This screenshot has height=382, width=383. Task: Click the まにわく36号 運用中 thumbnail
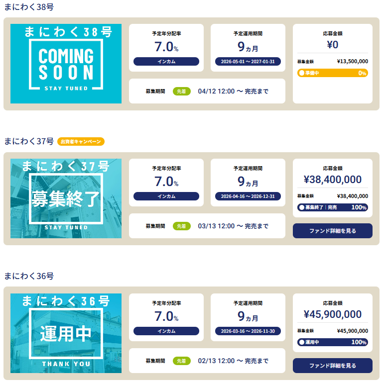66,333
